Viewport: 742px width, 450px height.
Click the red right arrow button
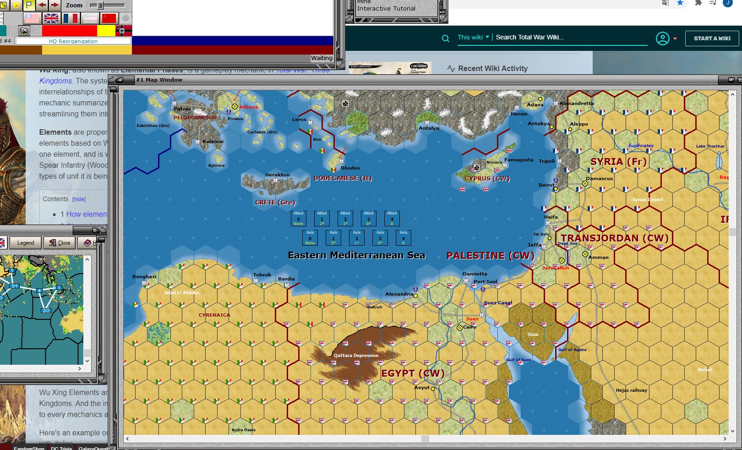(x=55, y=5)
